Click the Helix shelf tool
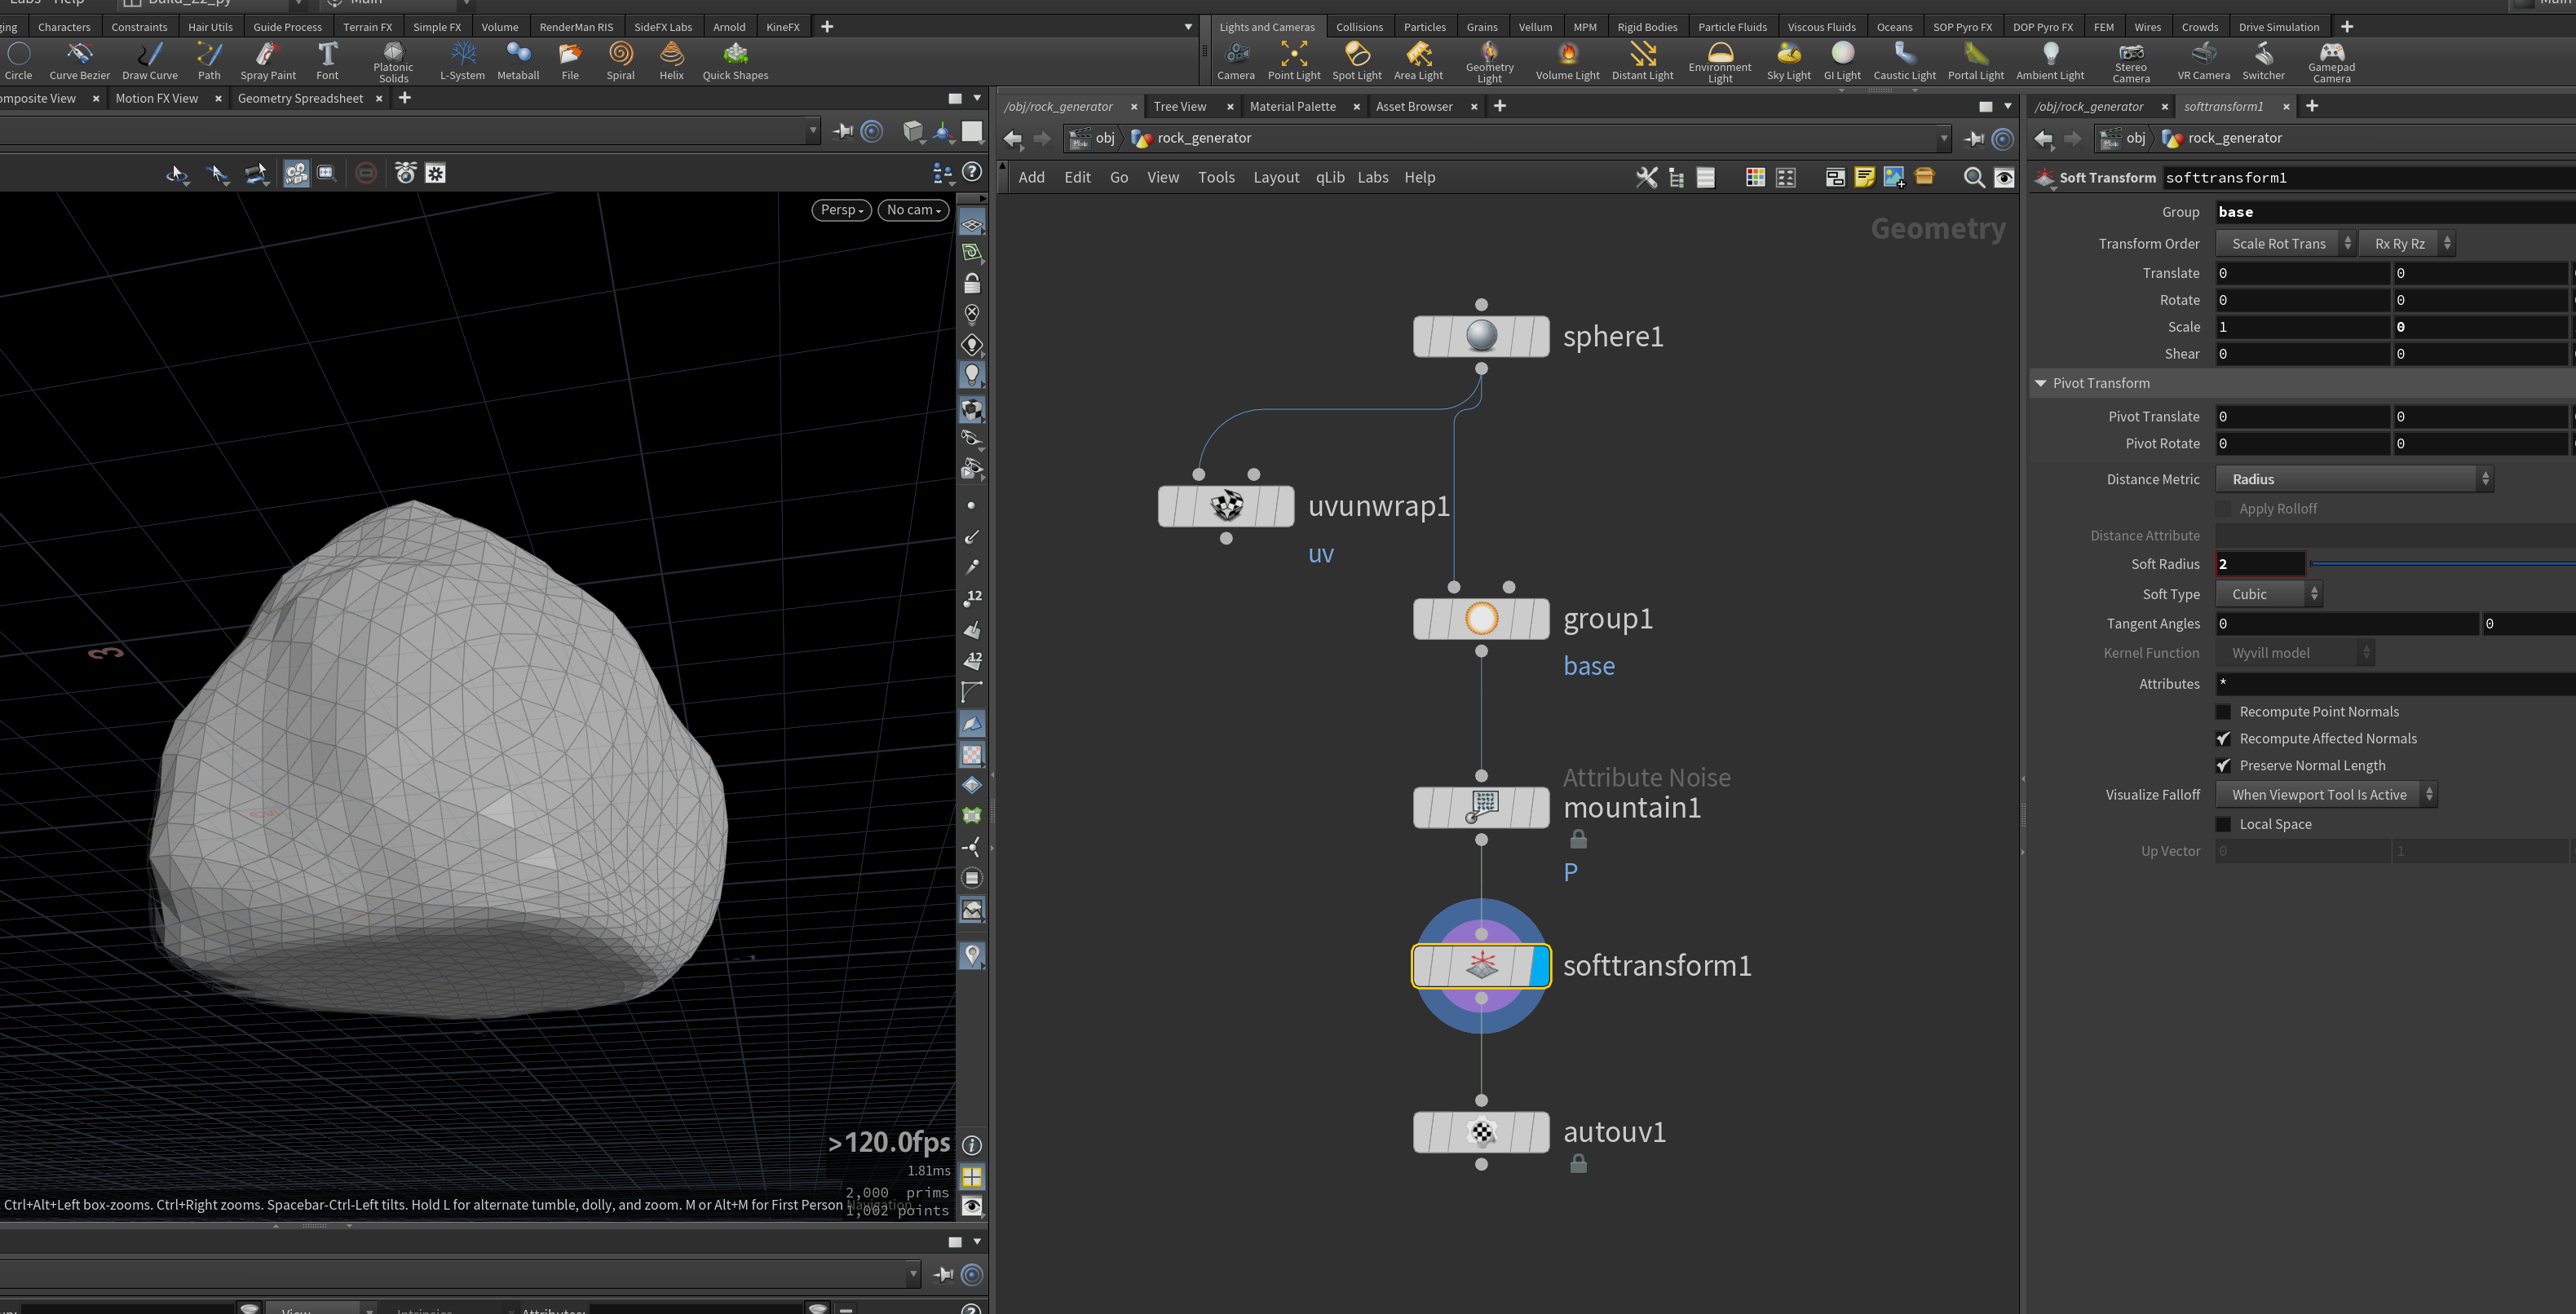 [x=672, y=61]
